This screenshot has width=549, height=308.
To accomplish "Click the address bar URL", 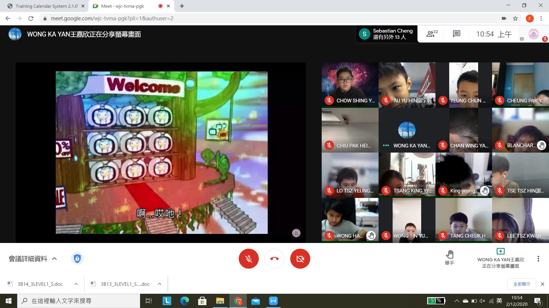I will [x=112, y=19].
